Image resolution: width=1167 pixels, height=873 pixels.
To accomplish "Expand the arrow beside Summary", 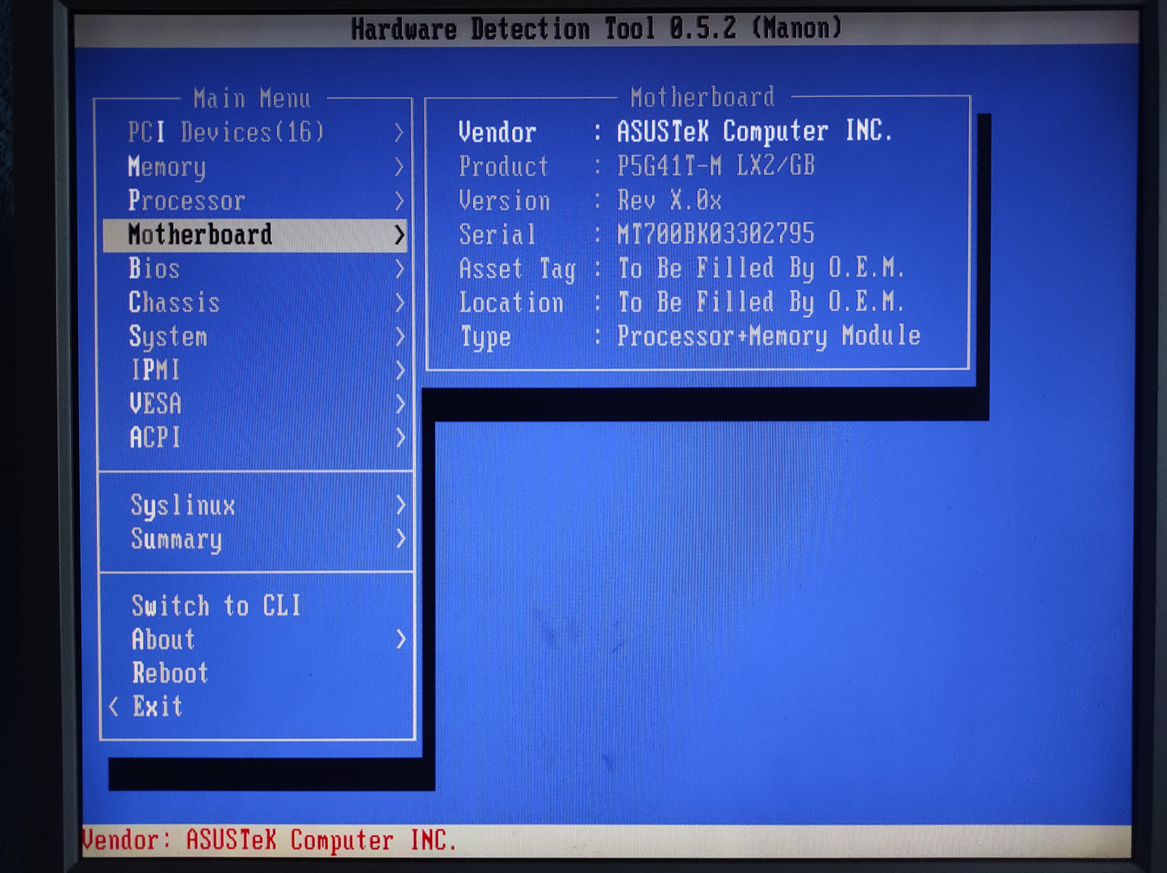I will click(x=400, y=539).
